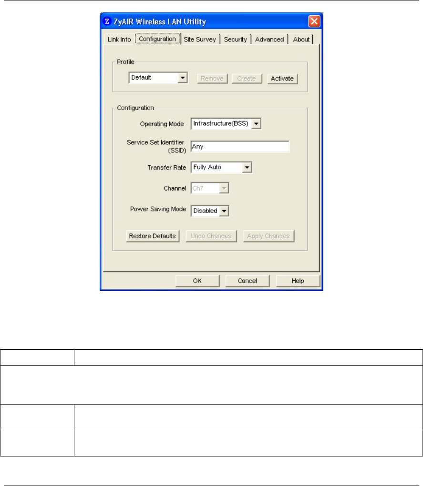Go to the Security tab
The image size is (423, 486).
click(236, 40)
